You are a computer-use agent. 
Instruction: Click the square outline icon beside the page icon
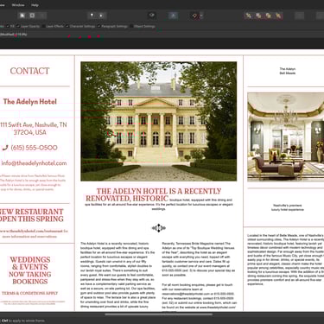point(32,16)
